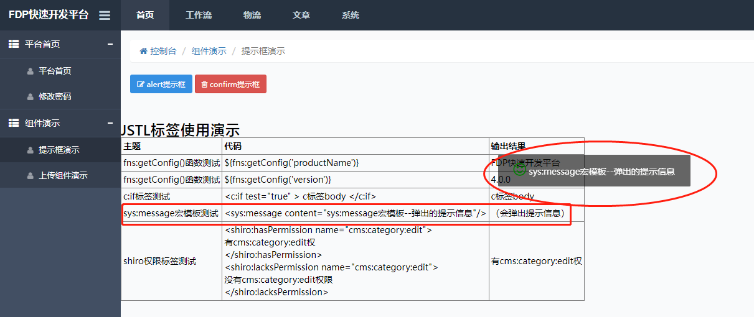
Task: Open 上传组件演示 in the sidebar
Action: click(x=60, y=175)
